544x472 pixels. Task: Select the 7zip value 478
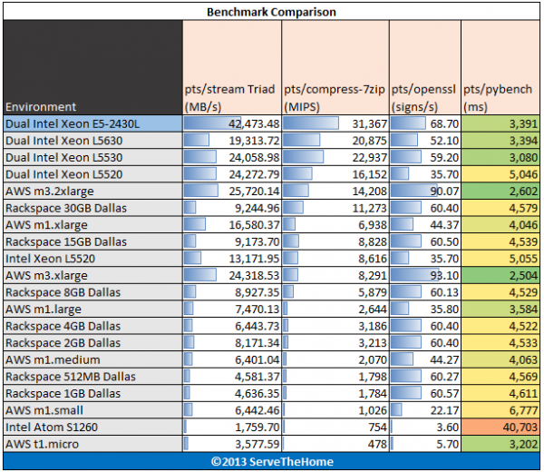(335, 444)
